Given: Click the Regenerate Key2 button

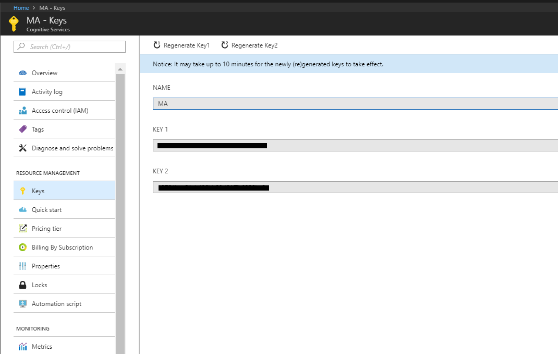Looking at the screenshot, I should tap(249, 45).
